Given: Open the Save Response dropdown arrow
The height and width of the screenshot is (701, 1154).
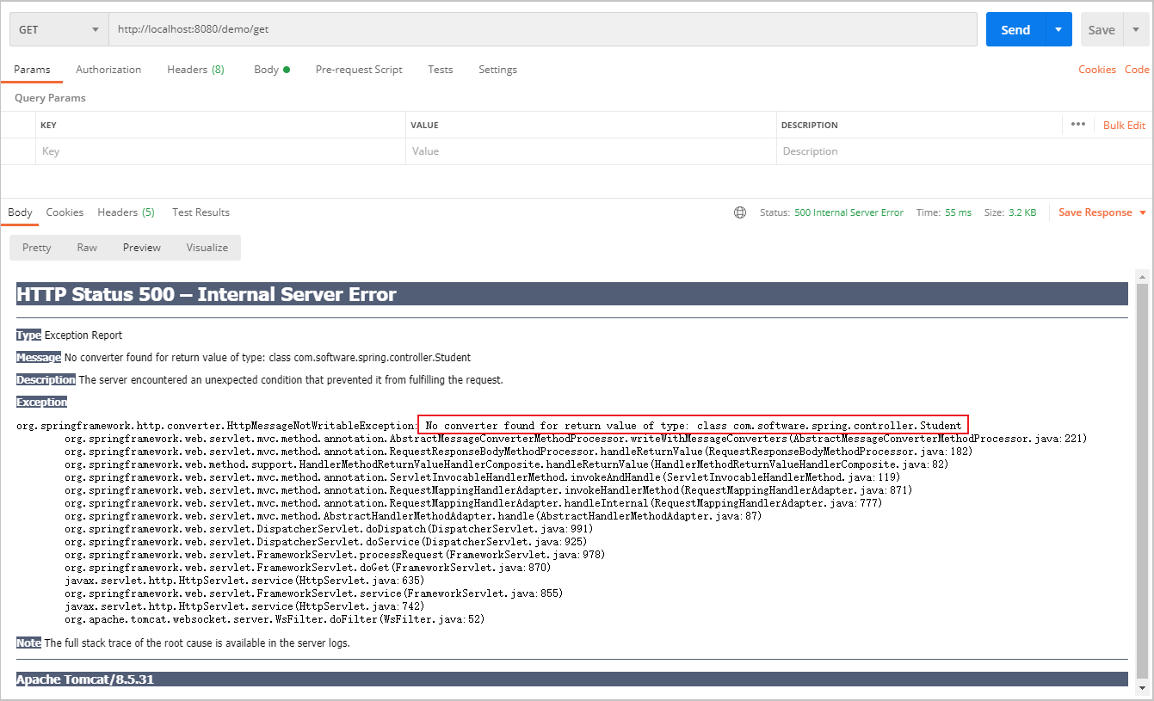Looking at the screenshot, I should 1143,213.
